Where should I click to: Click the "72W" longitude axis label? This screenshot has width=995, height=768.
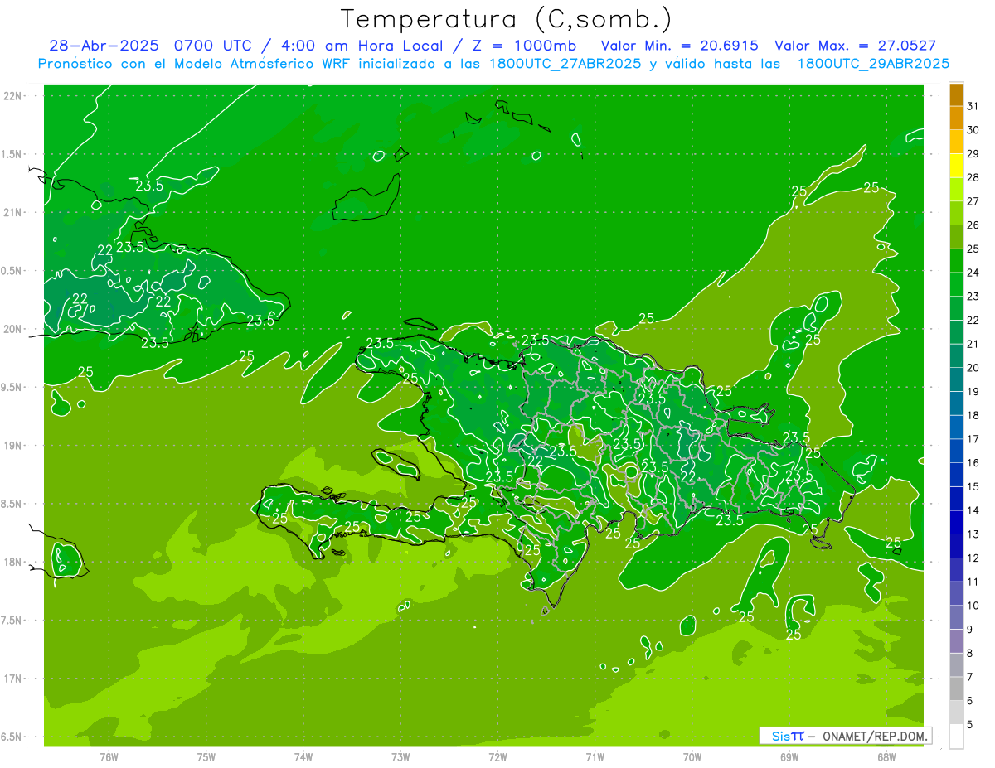(x=498, y=757)
